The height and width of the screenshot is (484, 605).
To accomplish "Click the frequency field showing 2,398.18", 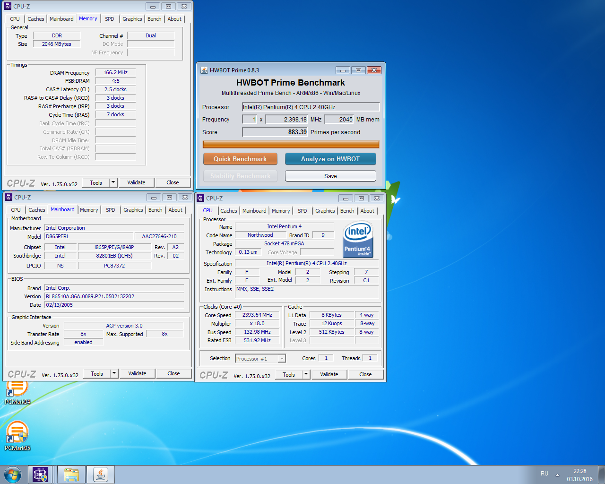I will pos(286,120).
